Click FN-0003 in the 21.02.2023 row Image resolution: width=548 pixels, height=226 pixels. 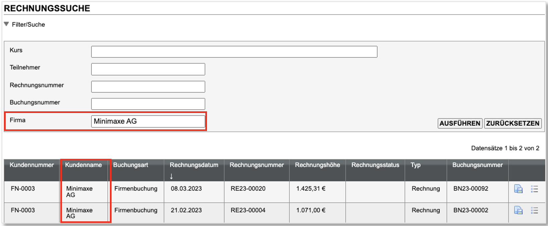click(23, 210)
